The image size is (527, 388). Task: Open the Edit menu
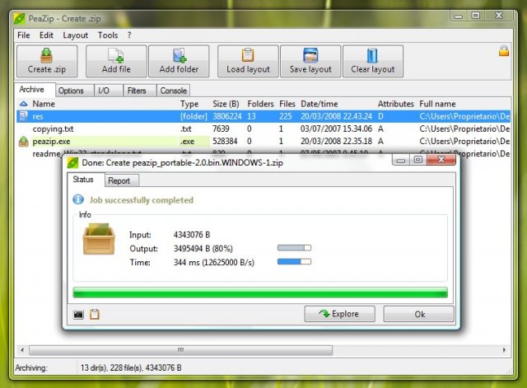pyautogui.click(x=46, y=35)
